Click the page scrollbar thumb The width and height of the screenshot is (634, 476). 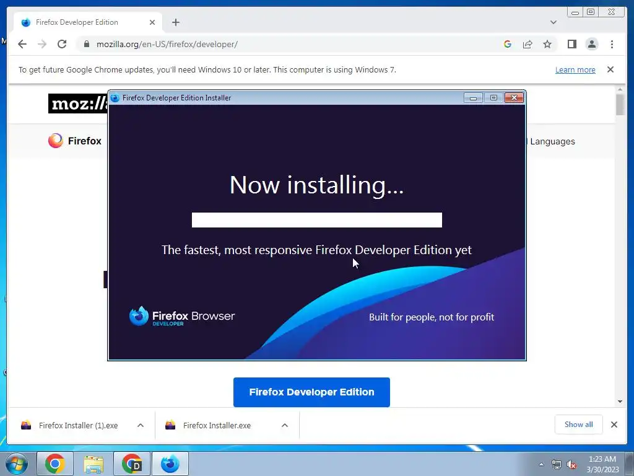620,104
